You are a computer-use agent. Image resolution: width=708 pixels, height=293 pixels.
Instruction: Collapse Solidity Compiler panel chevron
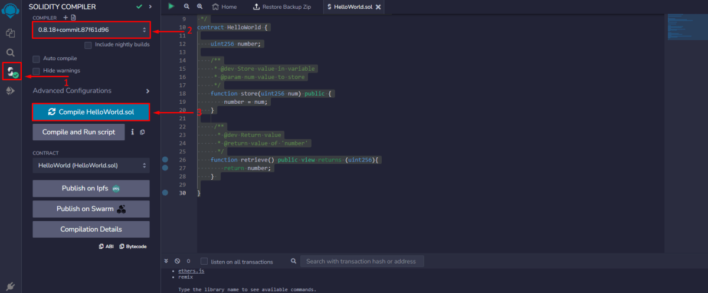(150, 6)
